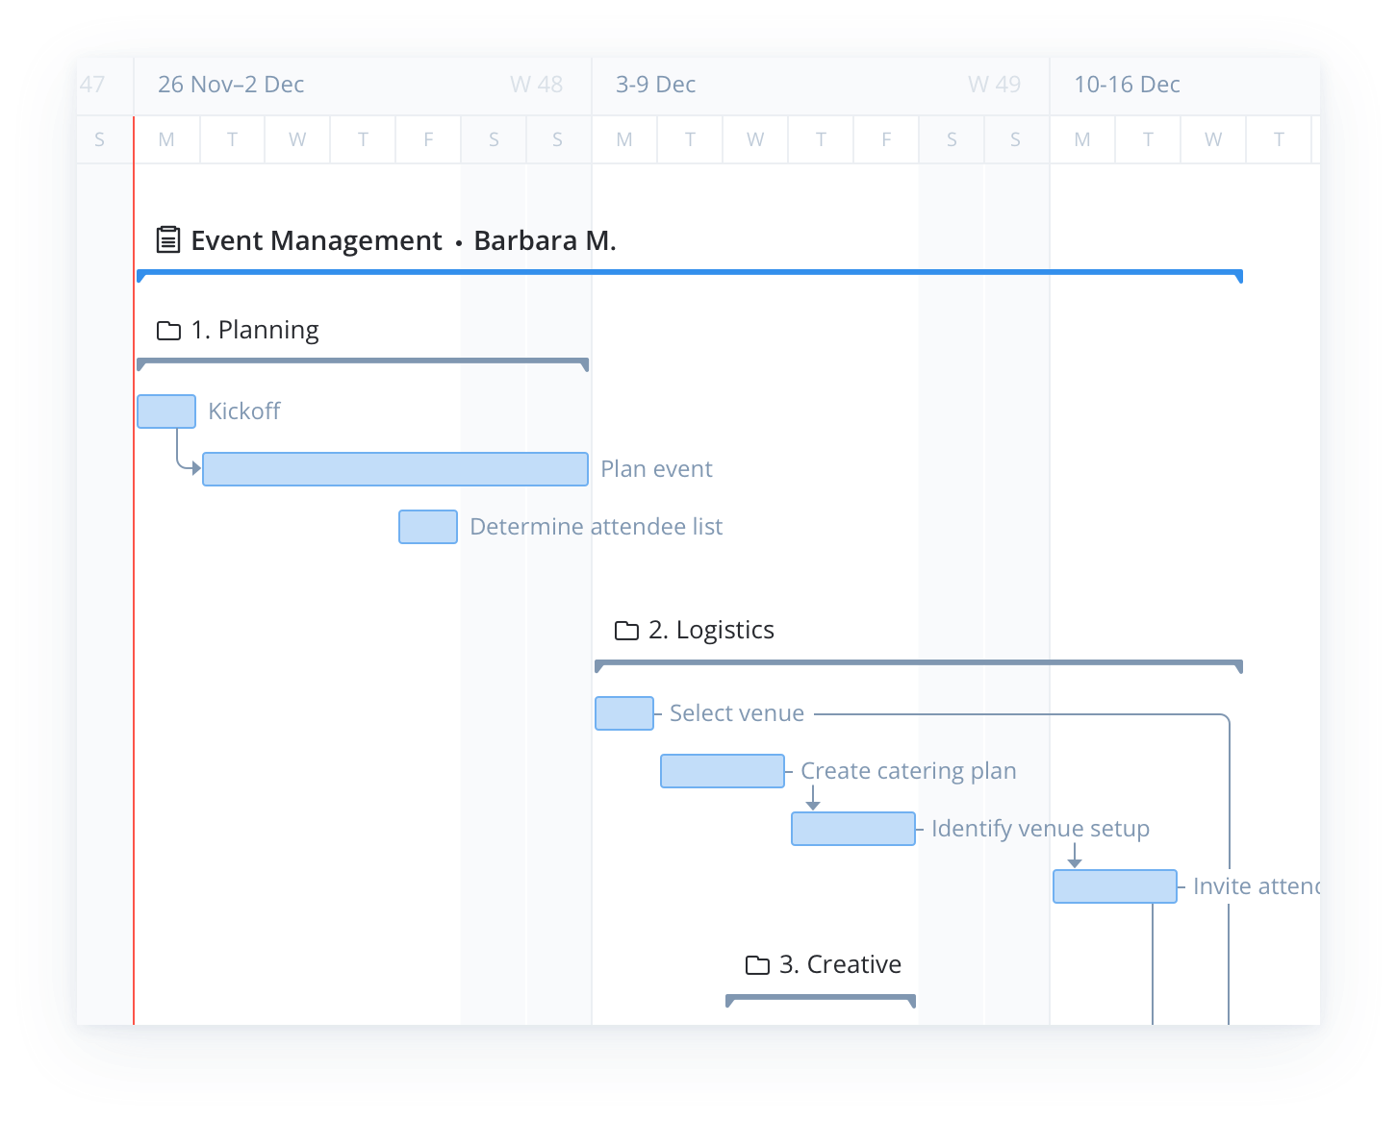Click the dependency arrow above Identify venue setup
This screenshot has height=1121, width=1397.
click(815, 802)
